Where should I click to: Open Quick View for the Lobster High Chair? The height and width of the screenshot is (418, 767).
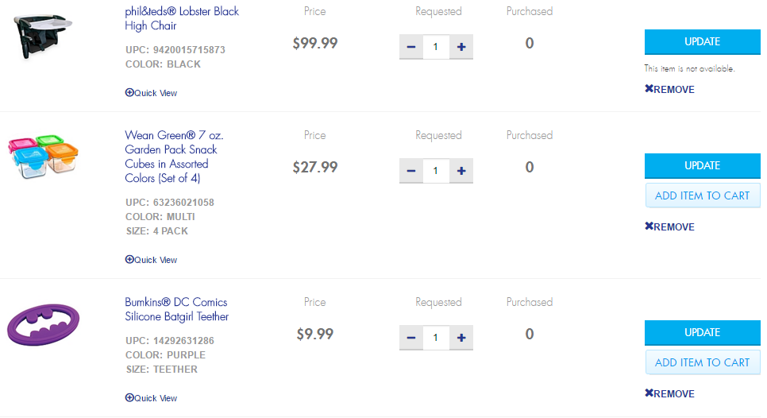click(151, 93)
